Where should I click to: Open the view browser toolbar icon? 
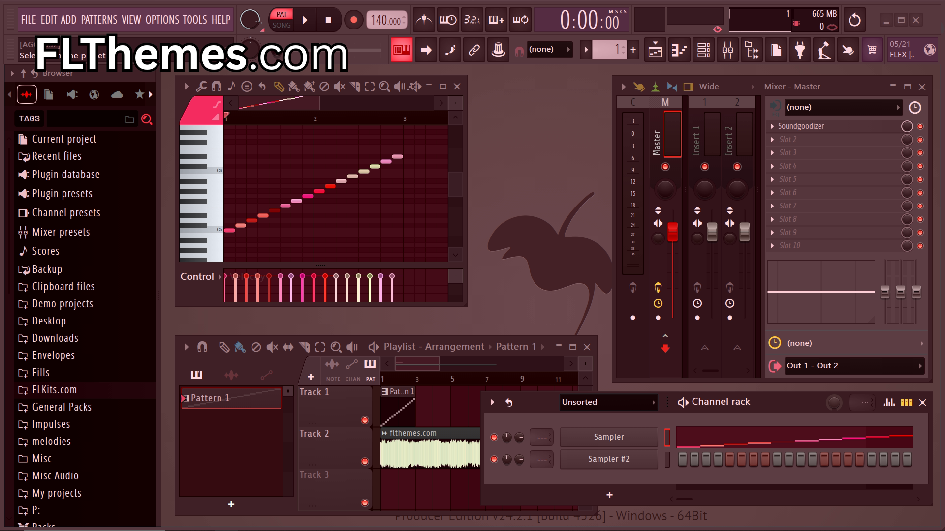[x=752, y=50]
